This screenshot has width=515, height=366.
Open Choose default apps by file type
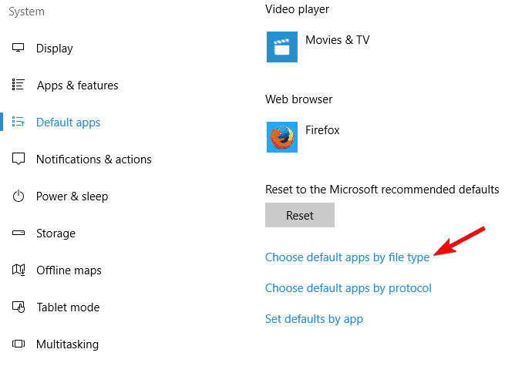tap(347, 257)
